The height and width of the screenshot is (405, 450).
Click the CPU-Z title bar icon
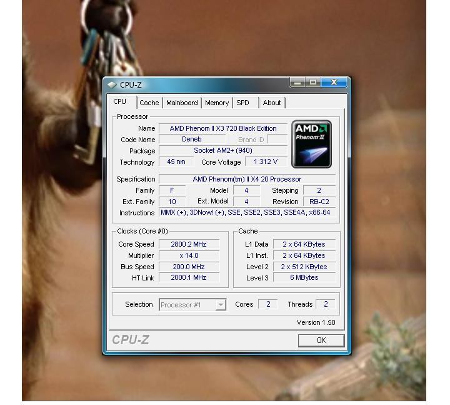[x=112, y=85]
